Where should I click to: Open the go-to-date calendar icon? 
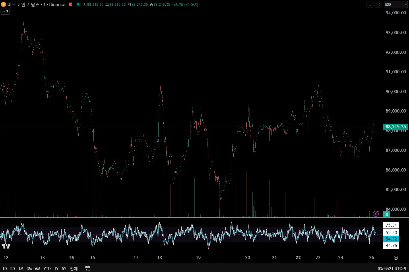tap(88, 268)
